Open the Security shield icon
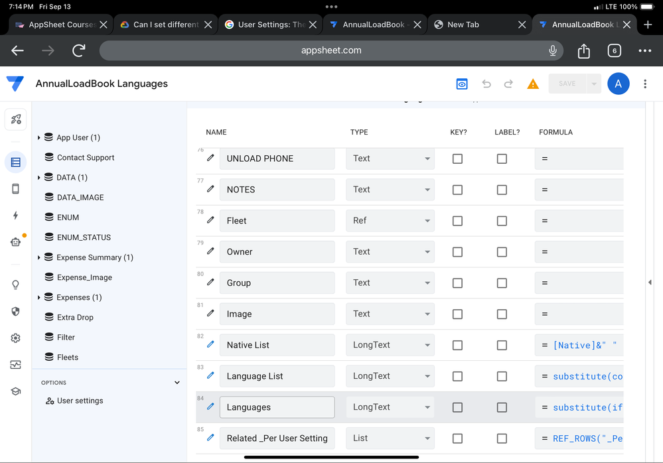Viewport: 663px width, 463px height. point(16,311)
